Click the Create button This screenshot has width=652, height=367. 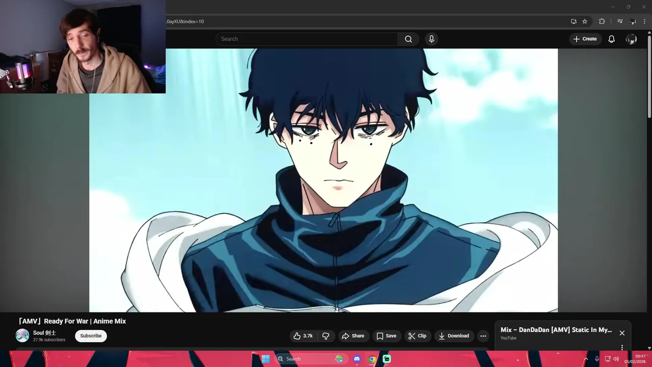click(x=585, y=39)
